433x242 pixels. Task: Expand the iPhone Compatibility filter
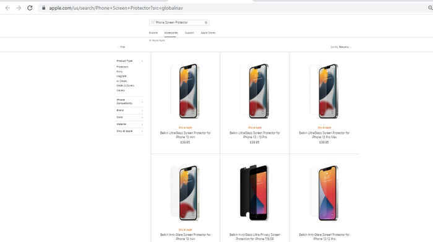coord(130,102)
